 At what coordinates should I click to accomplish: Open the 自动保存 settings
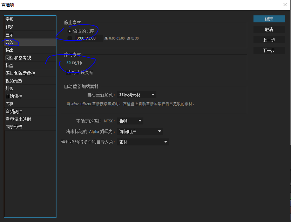coord(30,96)
